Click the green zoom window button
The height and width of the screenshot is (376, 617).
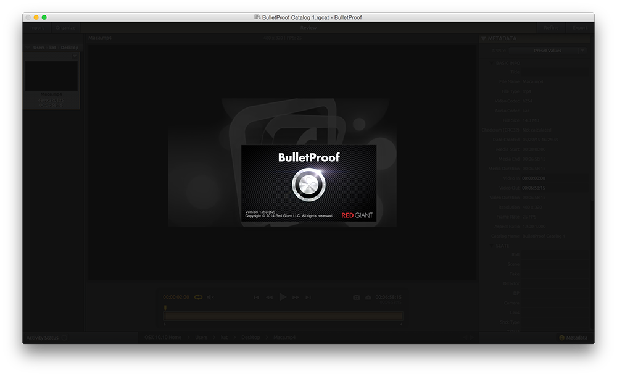(x=44, y=17)
